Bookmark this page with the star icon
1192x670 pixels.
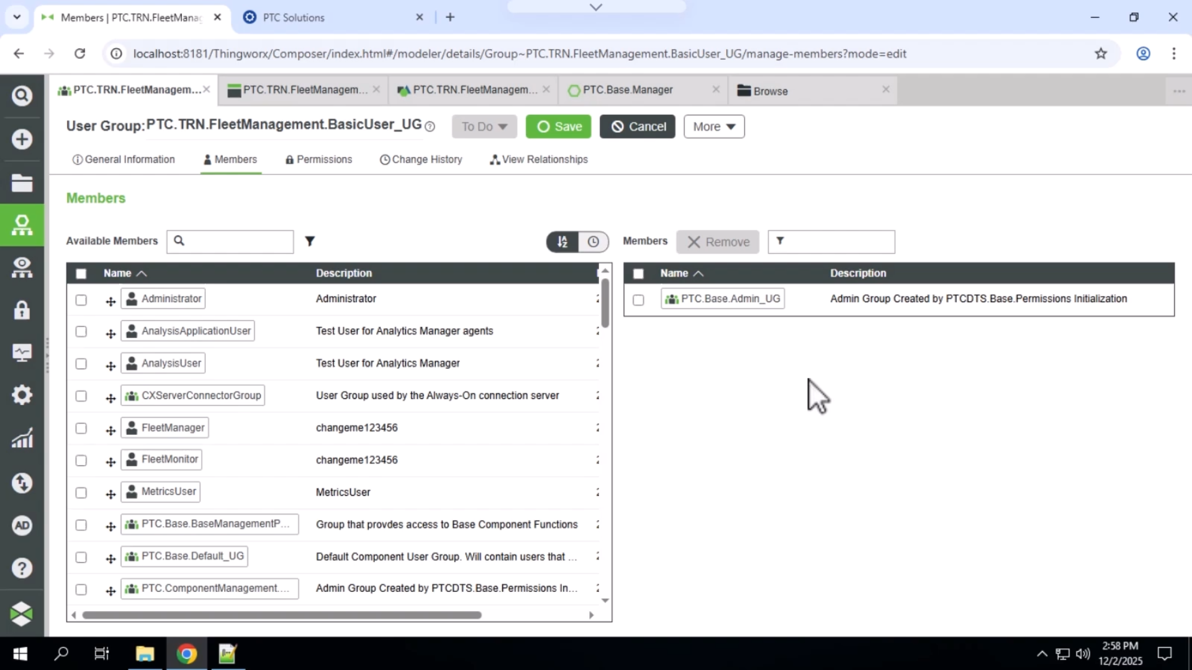[1101, 53]
